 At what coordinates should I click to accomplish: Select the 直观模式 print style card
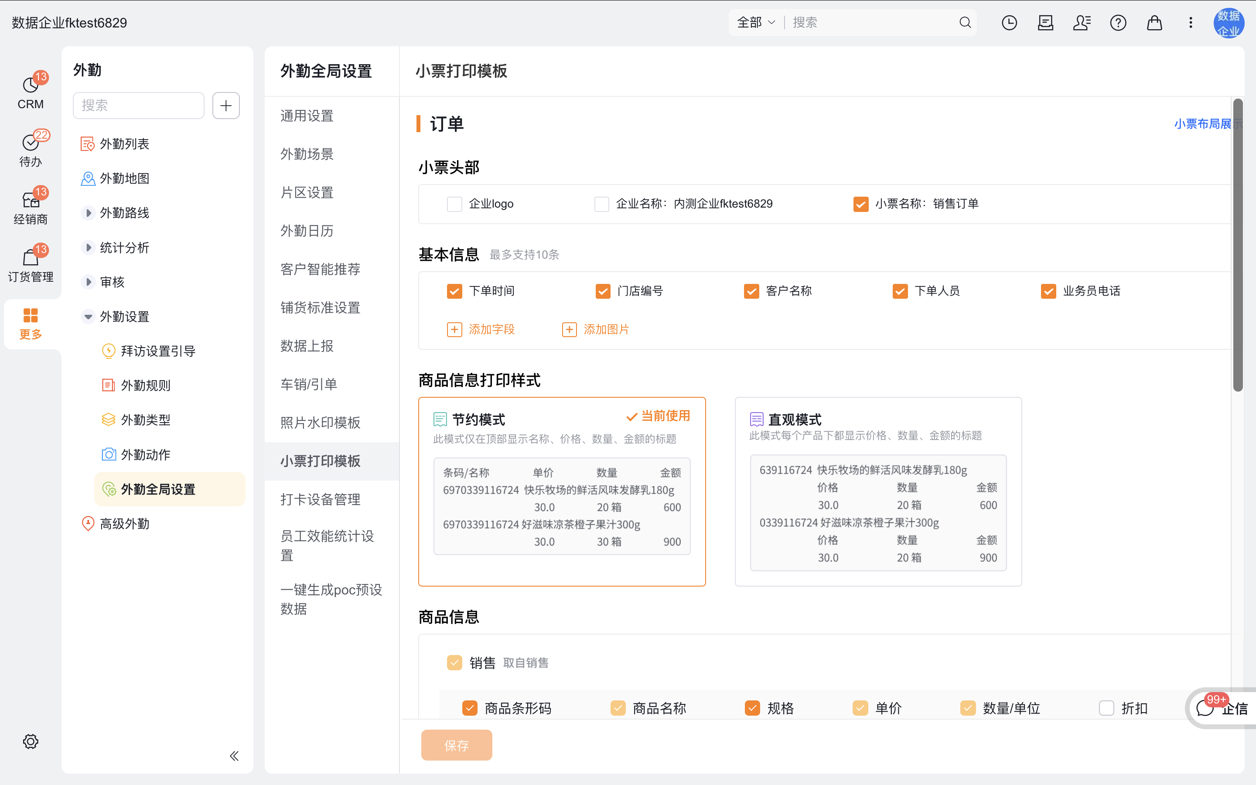[878, 491]
